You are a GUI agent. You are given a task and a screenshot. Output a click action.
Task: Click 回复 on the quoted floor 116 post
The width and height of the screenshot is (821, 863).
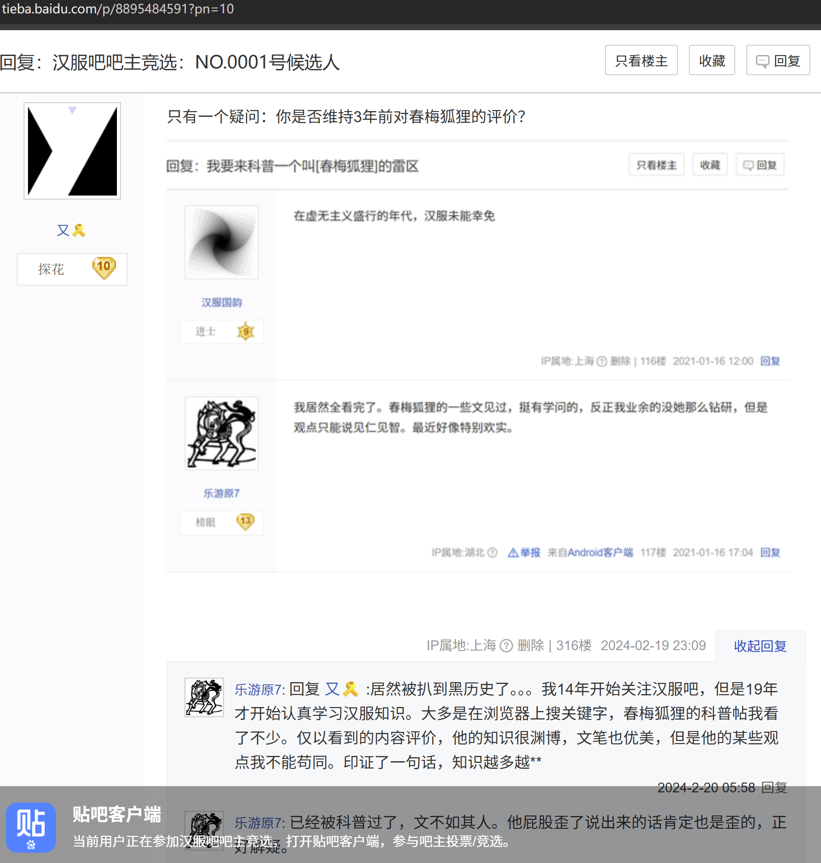[x=770, y=361]
